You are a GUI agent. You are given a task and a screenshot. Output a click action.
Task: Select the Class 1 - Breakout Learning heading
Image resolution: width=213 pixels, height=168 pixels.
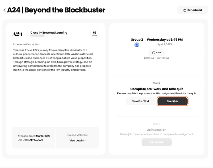tap(49, 33)
